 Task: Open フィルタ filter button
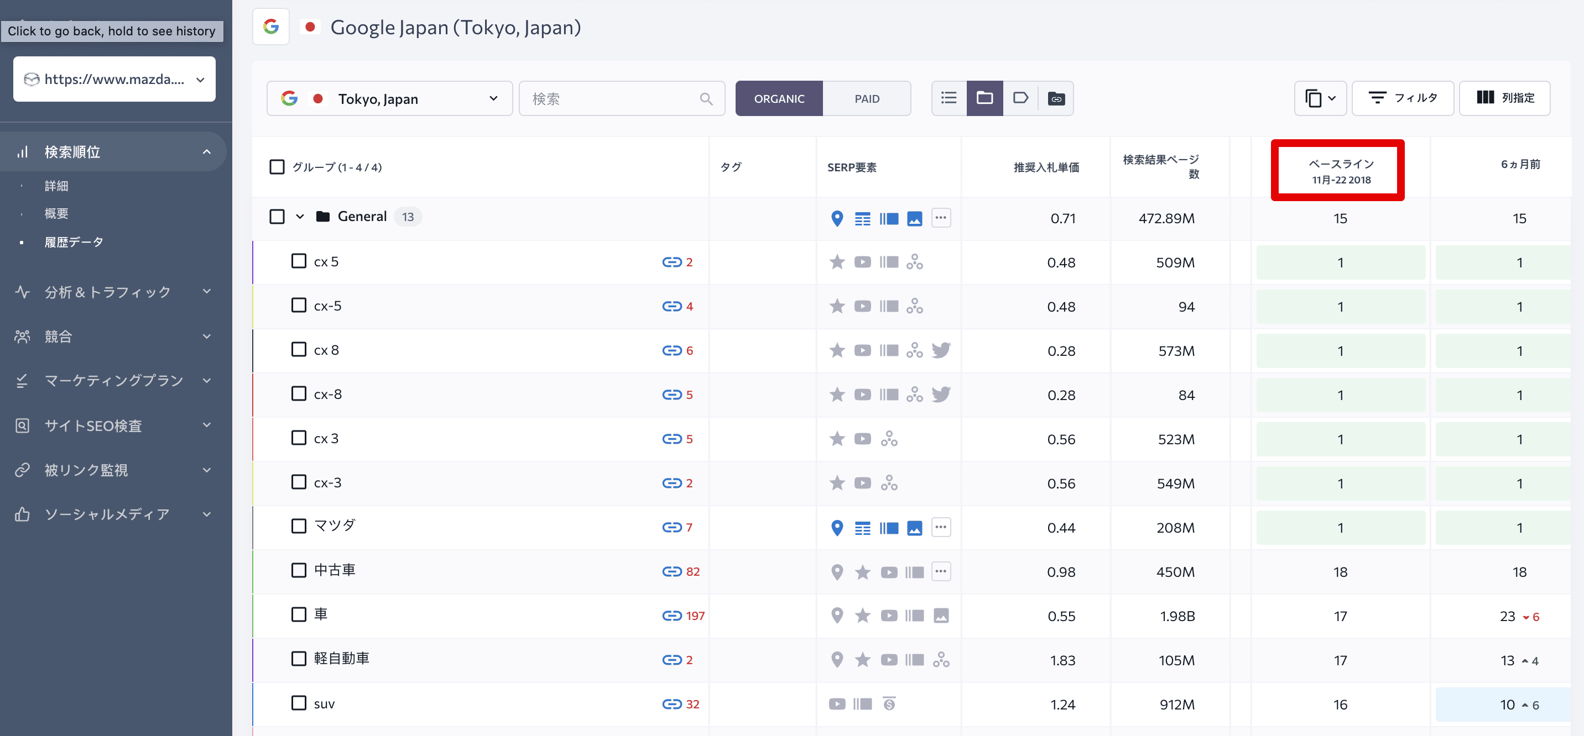click(1403, 98)
